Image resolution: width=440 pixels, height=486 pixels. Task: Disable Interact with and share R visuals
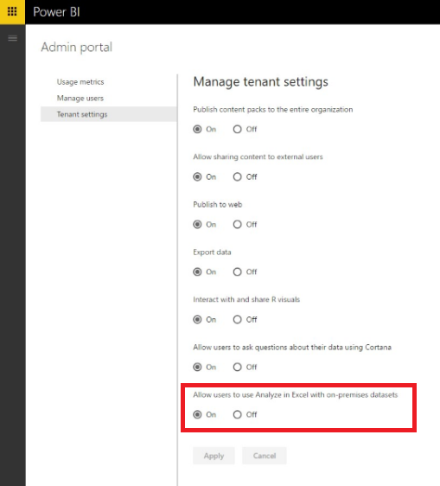tap(238, 320)
